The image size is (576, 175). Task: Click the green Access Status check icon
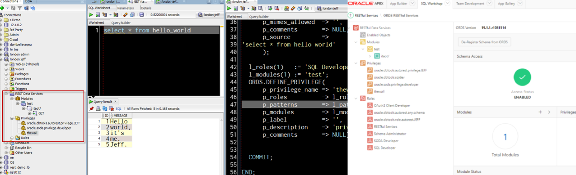pyautogui.click(x=523, y=77)
